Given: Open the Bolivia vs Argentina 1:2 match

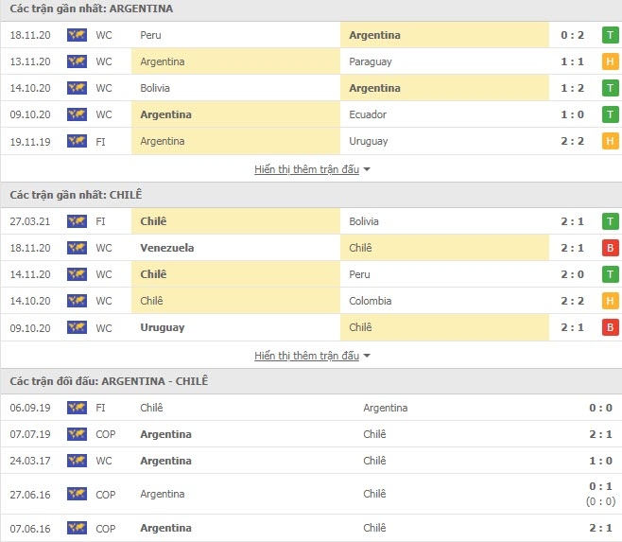Looking at the screenshot, I should click(x=311, y=88).
